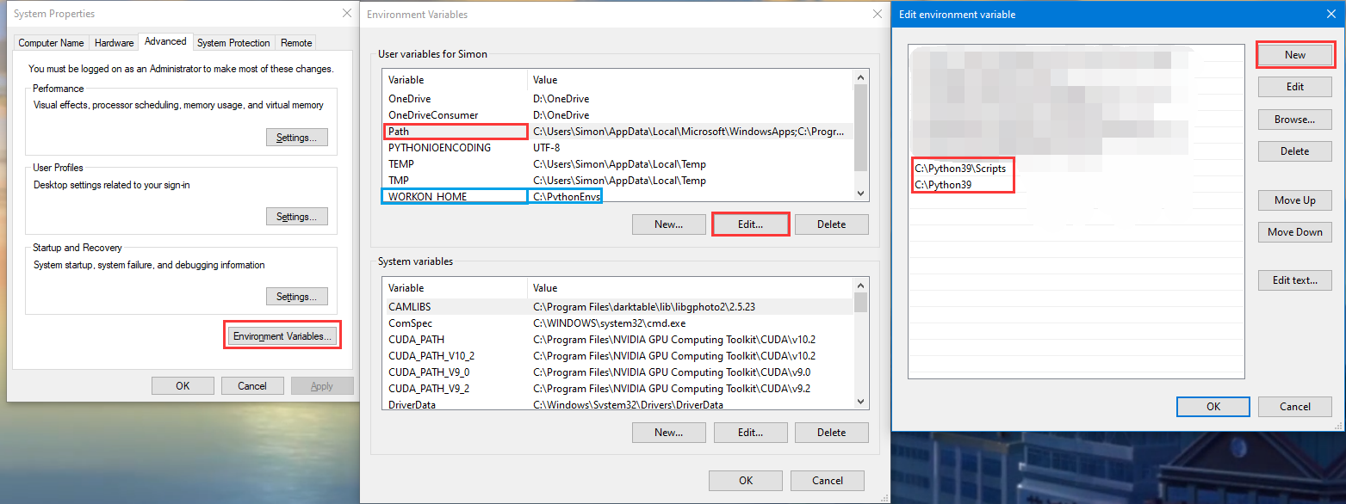1346x504 pixels.
Task: Select the Path user variable row
Action: 456,132
